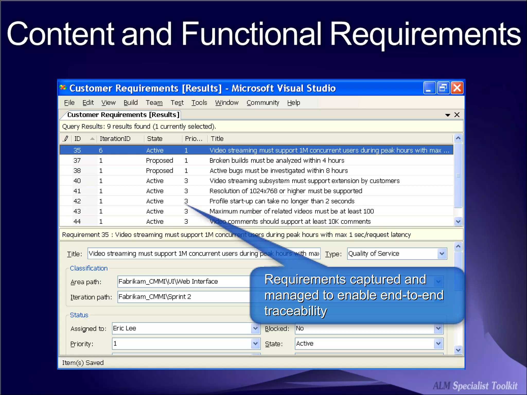Click the Visual Studio app icon in title bar
This screenshot has height=395, width=527.
(63, 88)
